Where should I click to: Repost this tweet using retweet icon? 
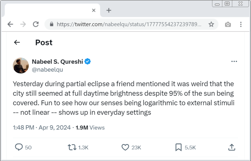[x=72, y=147]
